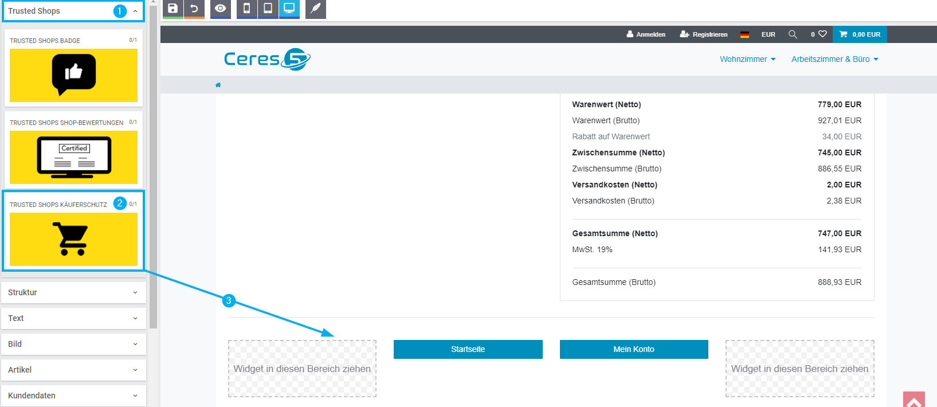The image size is (937, 407).
Task: Collapse the Trusted Shops section
Action: 73,11
